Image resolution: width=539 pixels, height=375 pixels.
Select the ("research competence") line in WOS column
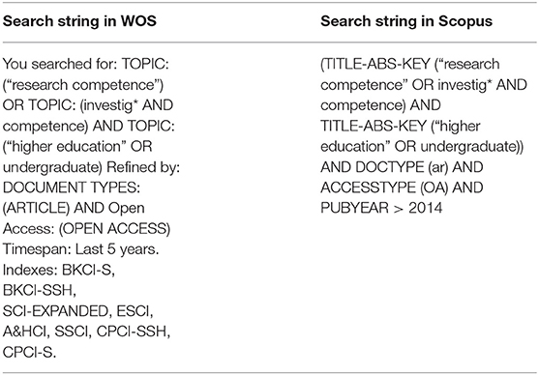click(x=83, y=85)
